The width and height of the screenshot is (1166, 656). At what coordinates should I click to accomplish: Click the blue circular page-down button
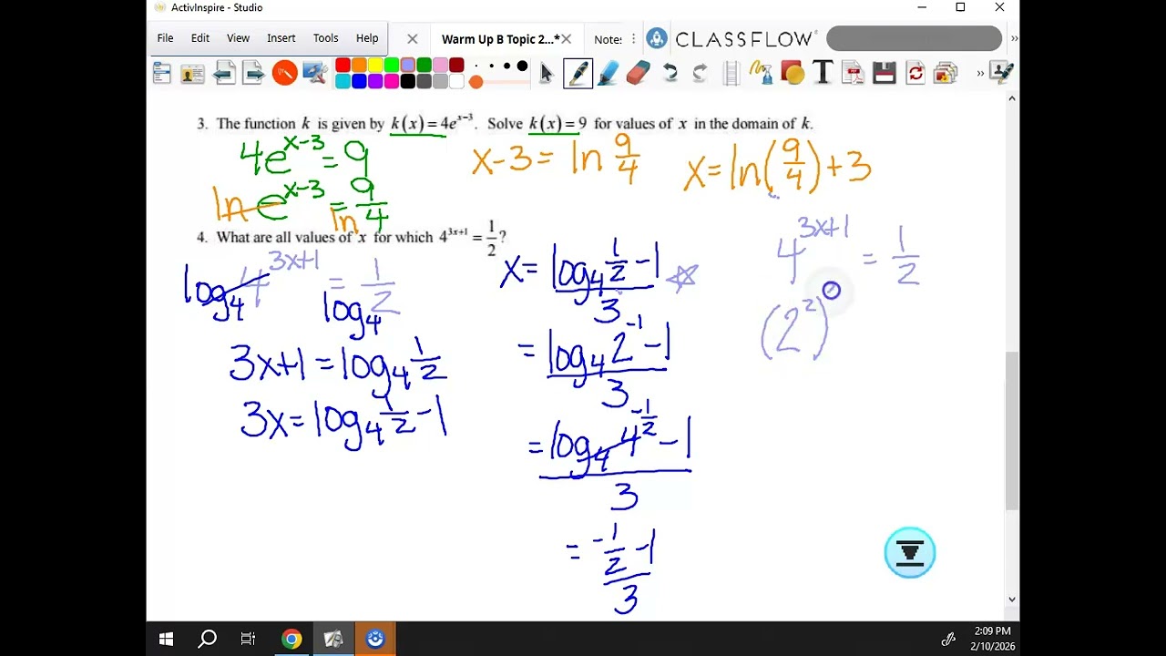(x=910, y=552)
